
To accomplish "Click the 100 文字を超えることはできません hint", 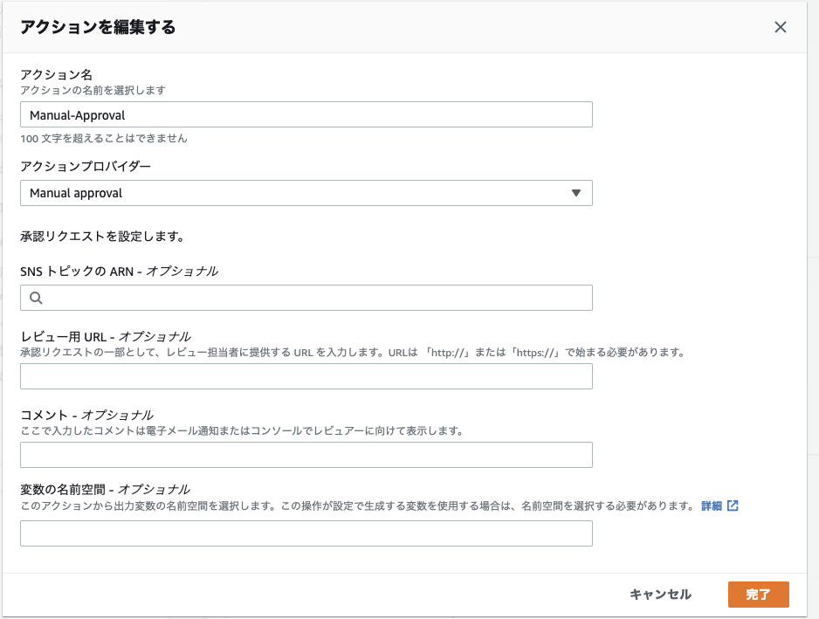I will click(103, 139).
